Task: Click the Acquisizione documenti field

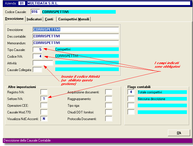Action: click(109, 92)
